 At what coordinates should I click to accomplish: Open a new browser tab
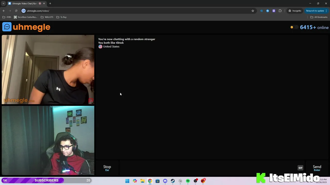click(x=50, y=3)
